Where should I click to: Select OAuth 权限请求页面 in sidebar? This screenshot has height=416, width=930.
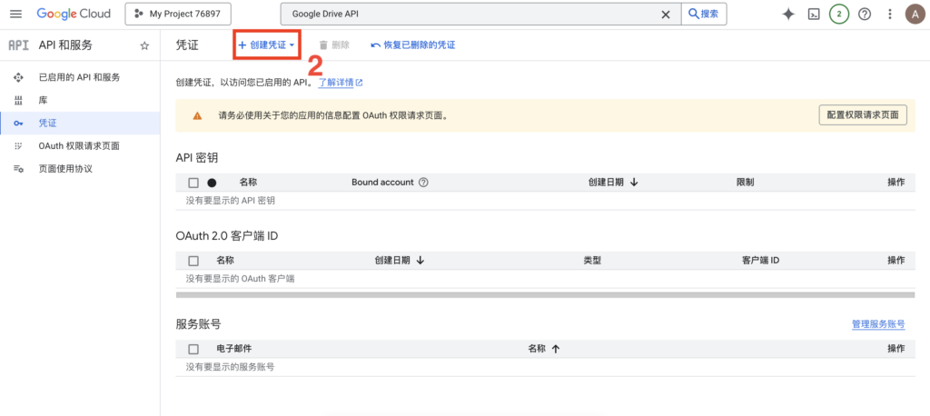coord(79,145)
